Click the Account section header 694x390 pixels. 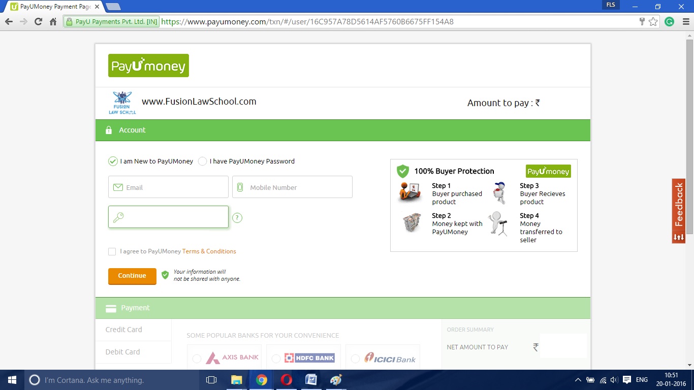point(343,131)
